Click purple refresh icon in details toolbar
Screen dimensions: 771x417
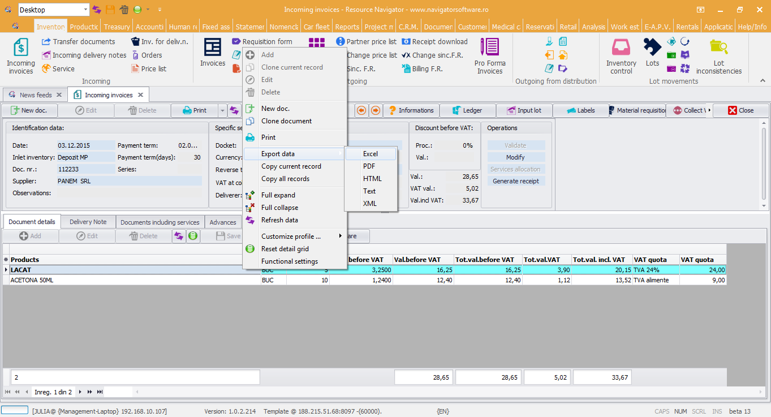tap(179, 236)
